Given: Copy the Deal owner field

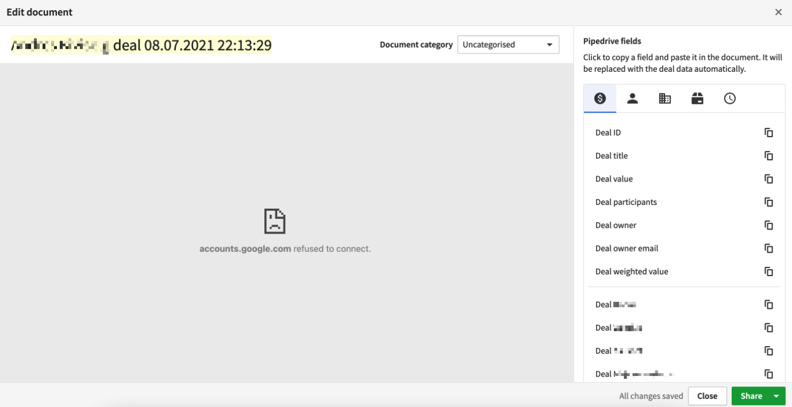Looking at the screenshot, I should [x=768, y=224].
